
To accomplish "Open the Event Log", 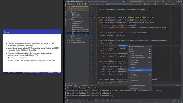I will click(x=177, y=100).
